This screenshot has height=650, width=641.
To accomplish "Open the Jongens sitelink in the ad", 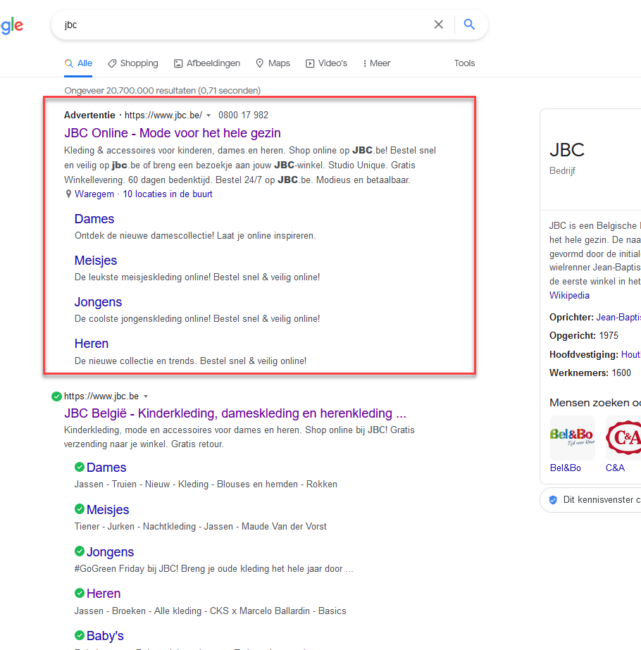I will click(99, 302).
